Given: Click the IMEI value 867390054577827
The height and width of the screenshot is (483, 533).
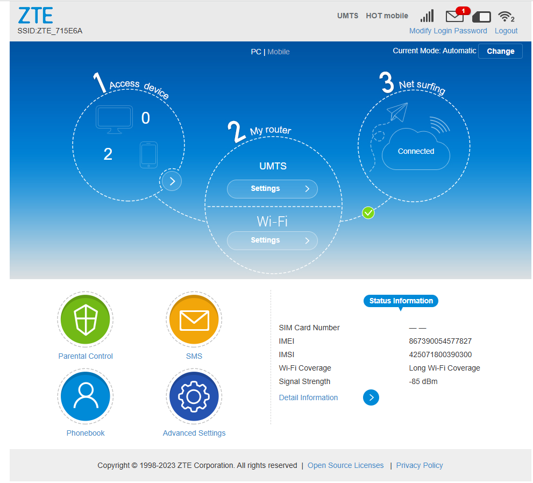Looking at the screenshot, I should (x=440, y=341).
